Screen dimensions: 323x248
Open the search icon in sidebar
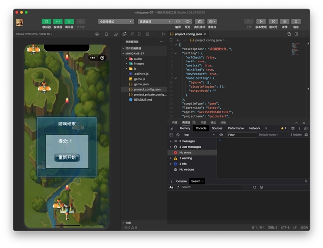pos(132,34)
